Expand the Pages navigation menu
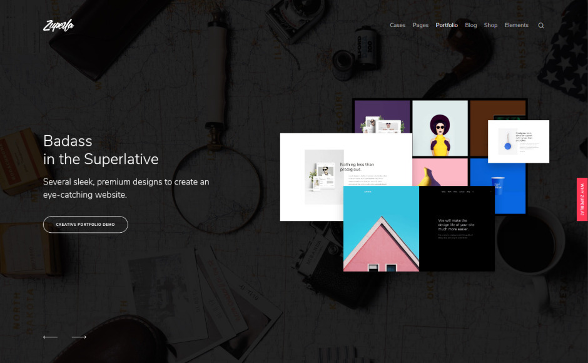 point(420,25)
